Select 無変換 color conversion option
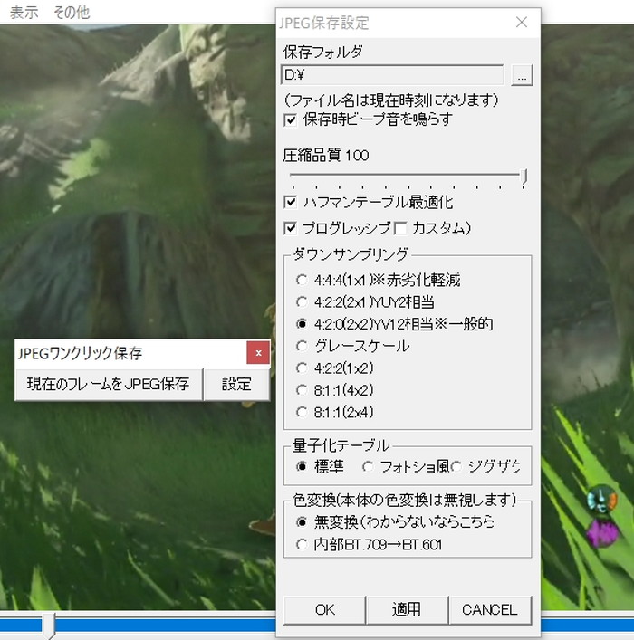 [x=395, y=522]
